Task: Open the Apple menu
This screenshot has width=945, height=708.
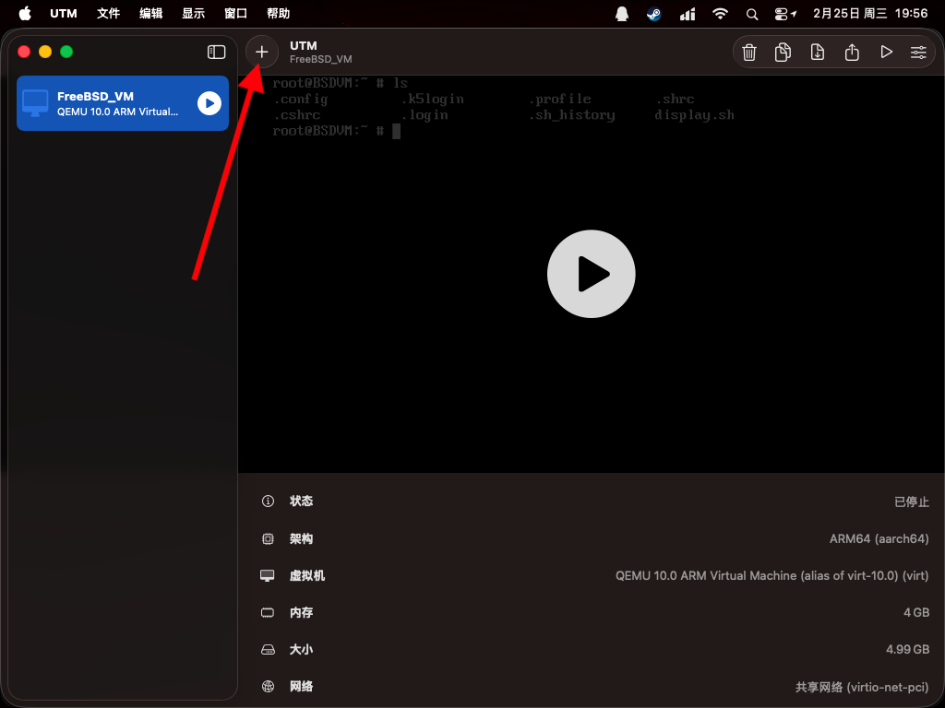Action: pos(25,13)
